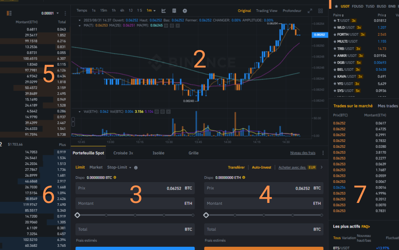Favorite the ANKR/USDT pair star
399x250 pixels.
pyautogui.click(x=335, y=56)
